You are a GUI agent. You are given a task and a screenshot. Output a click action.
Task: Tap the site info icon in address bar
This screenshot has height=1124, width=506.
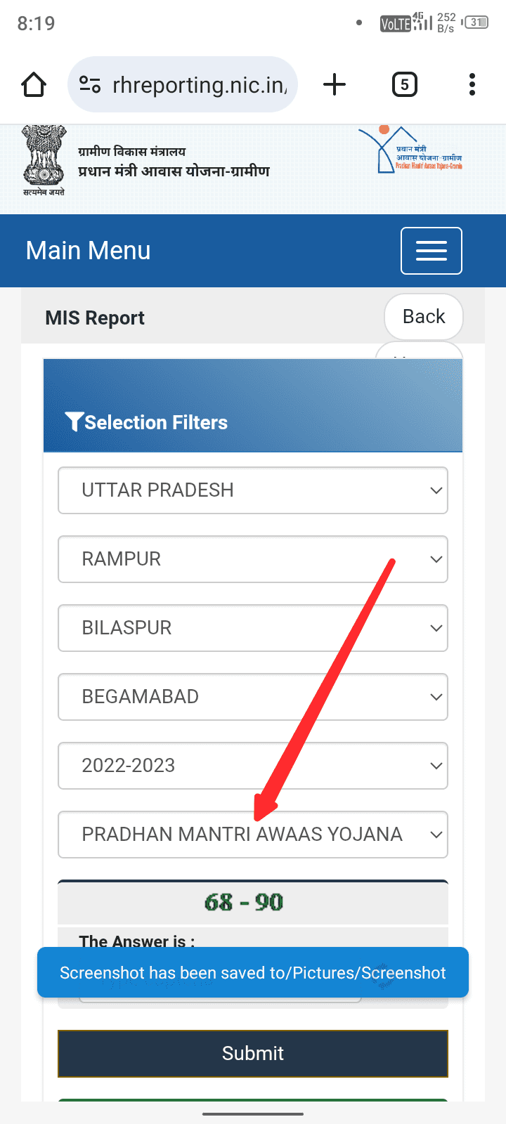[90, 85]
